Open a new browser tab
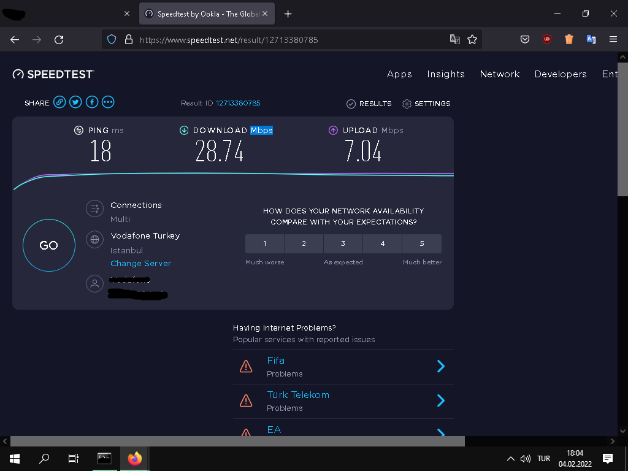This screenshot has height=471, width=628. (288, 14)
